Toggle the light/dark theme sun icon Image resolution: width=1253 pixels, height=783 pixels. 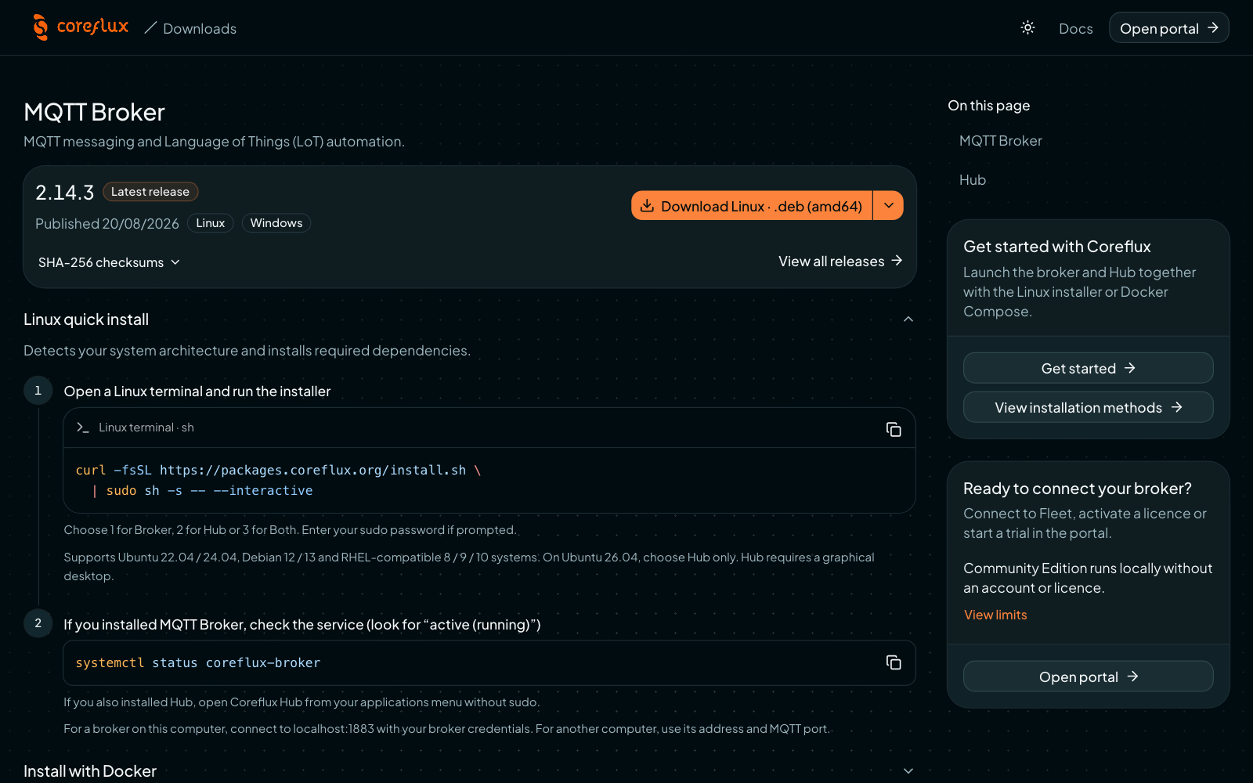[1027, 28]
